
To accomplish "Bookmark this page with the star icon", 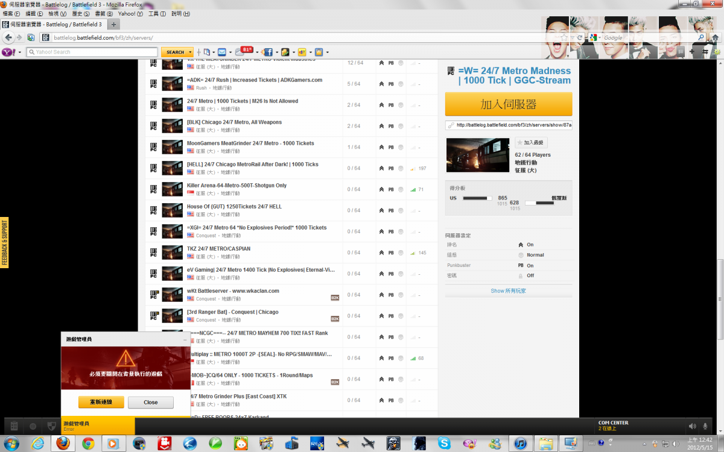I will (x=564, y=37).
